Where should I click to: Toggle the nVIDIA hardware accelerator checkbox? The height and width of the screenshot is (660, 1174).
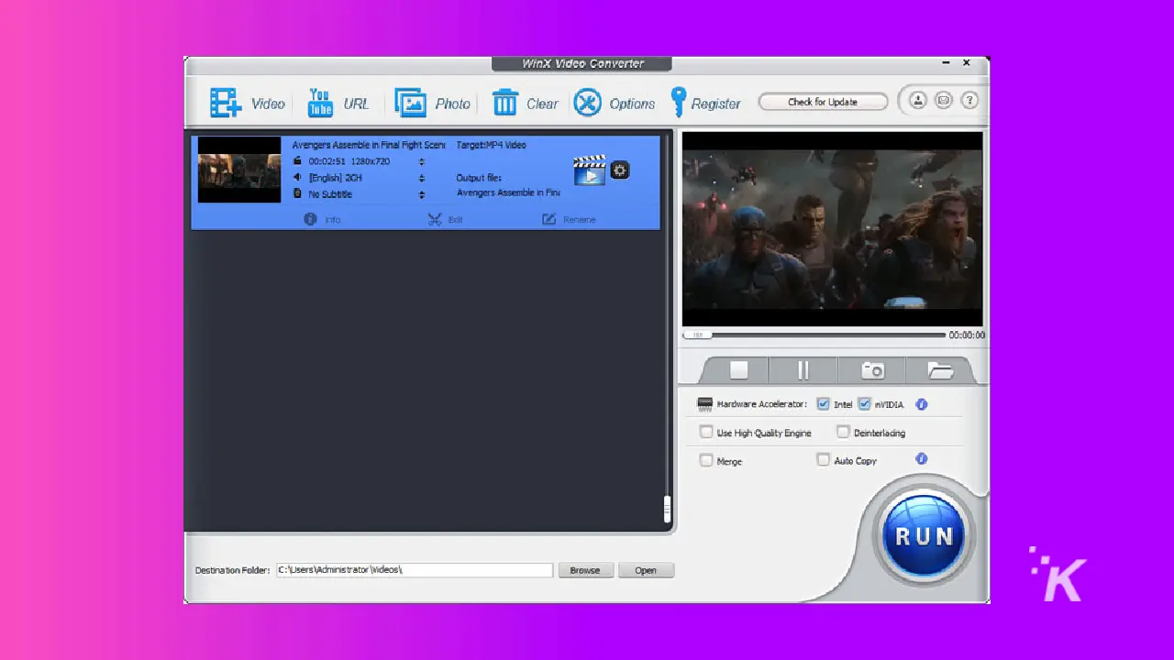[864, 404]
